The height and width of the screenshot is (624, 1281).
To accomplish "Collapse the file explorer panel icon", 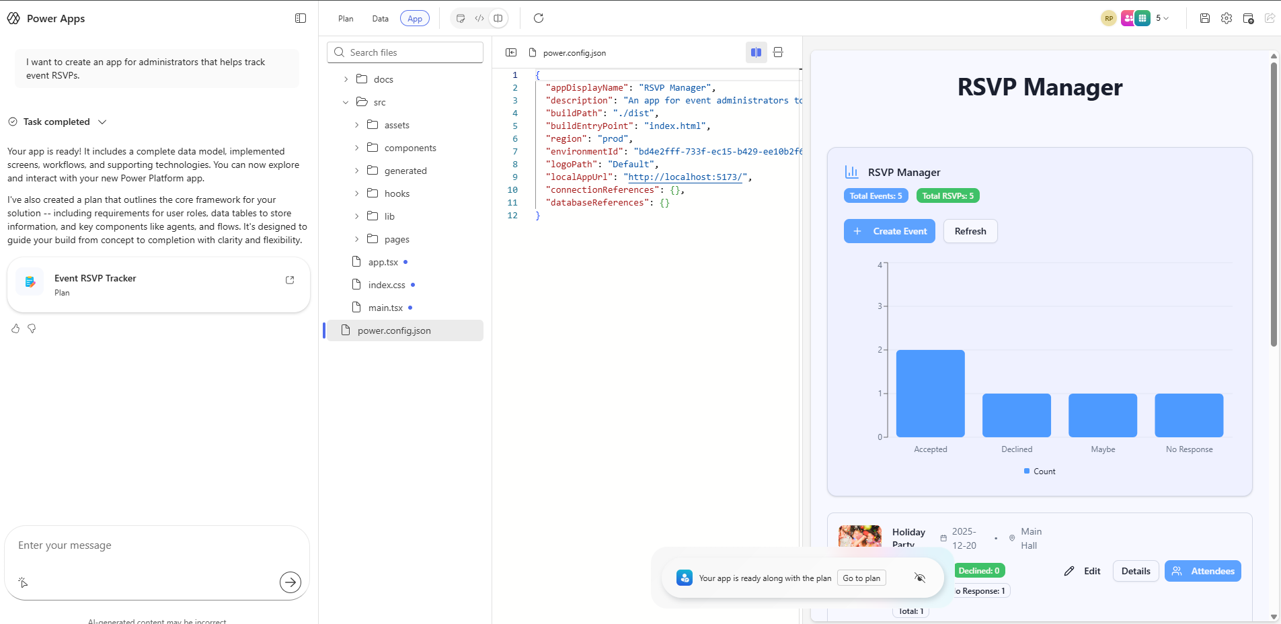I will click(x=511, y=52).
